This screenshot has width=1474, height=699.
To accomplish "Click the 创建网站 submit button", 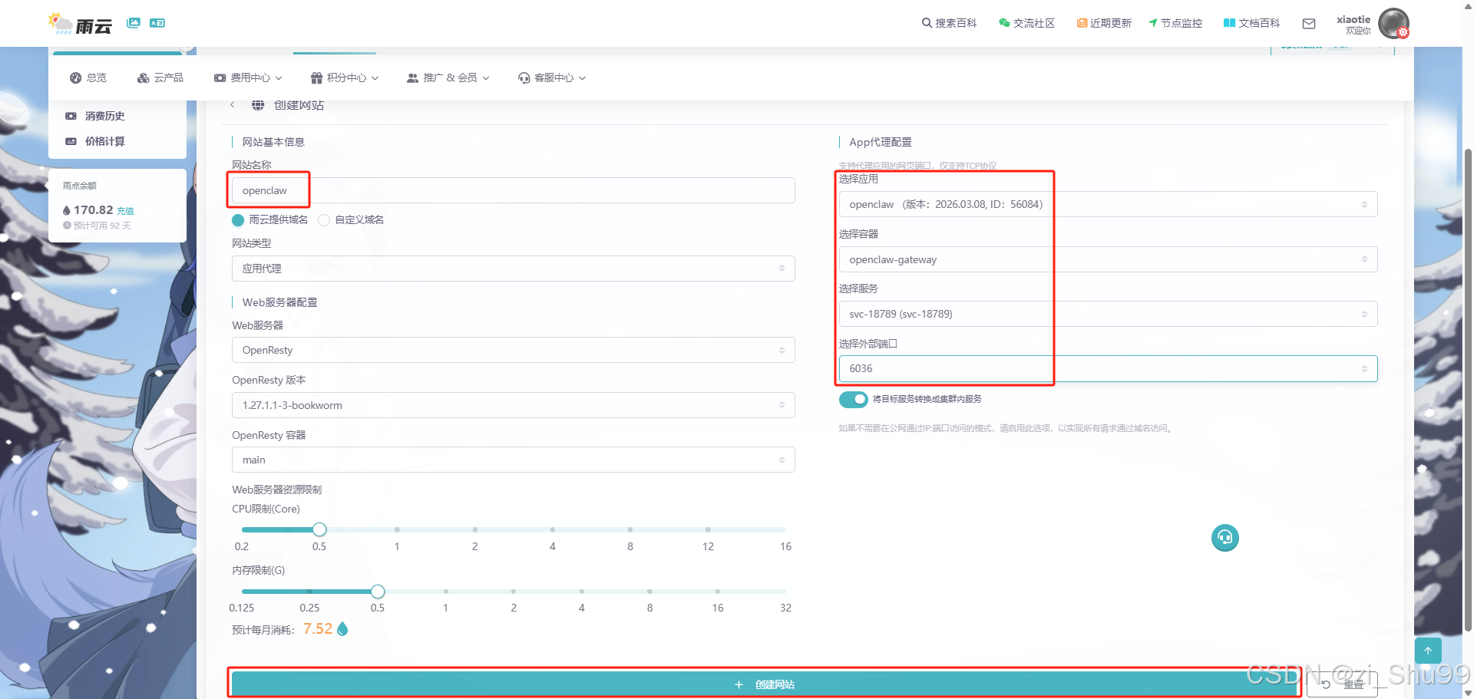I will (764, 684).
